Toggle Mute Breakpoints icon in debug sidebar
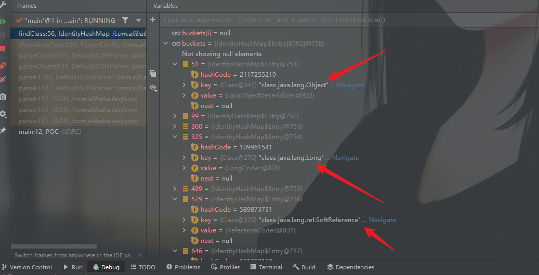Image resolution: width=539 pixels, height=275 pixels. [x=3, y=79]
